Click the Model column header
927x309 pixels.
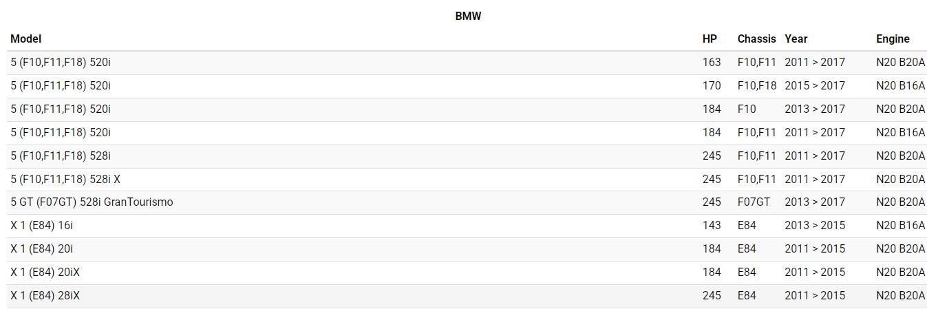26,39
